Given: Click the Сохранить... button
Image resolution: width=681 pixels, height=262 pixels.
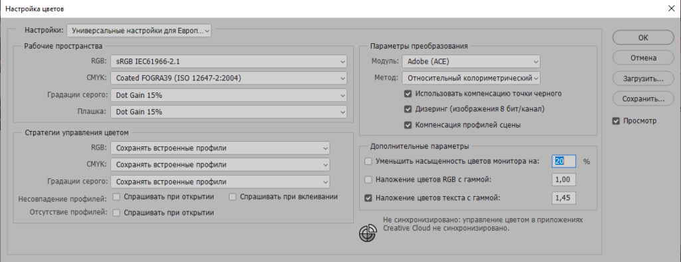Looking at the screenshot, I should pos(643,99).
